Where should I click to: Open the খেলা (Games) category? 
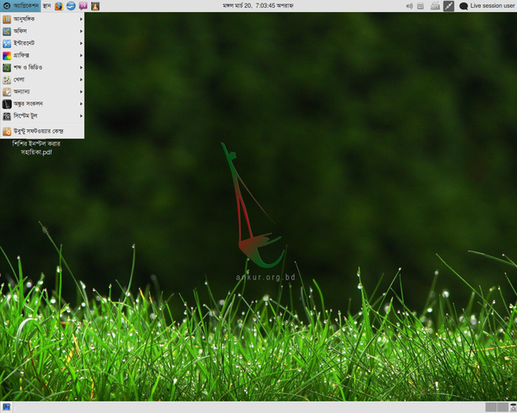tap(42, 80)
